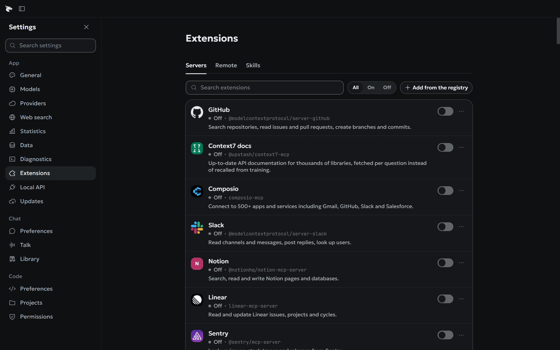Open Diagnostics page
Image resolution: width=560 pixels, height=350 pixels.
pos(51,159)
